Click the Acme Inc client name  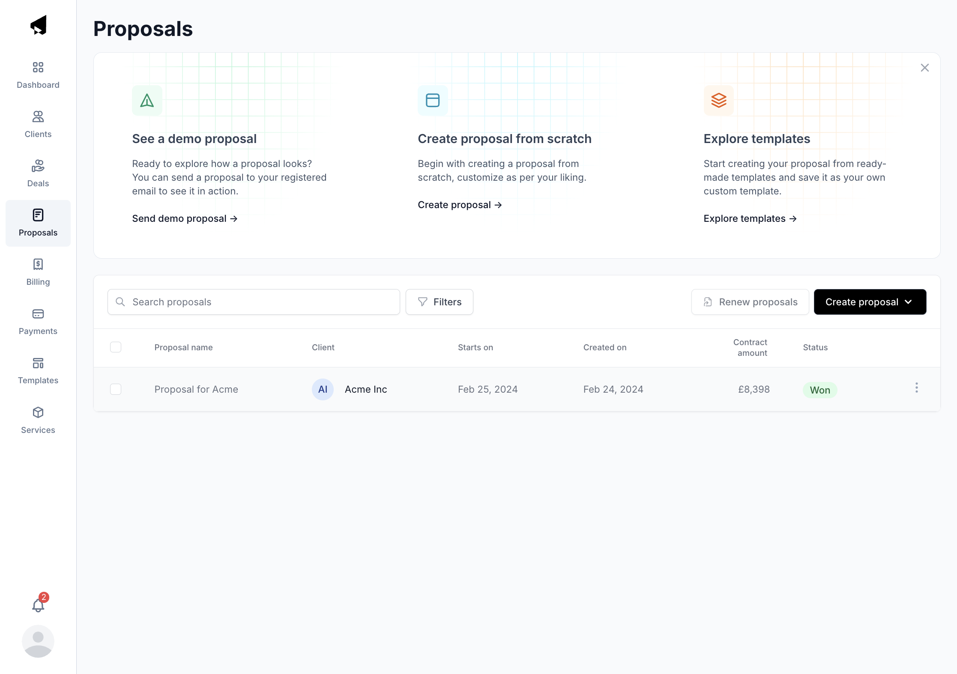[366, 389]
